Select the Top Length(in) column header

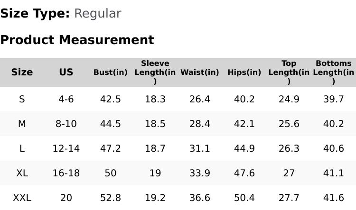(x=289, y=73)
